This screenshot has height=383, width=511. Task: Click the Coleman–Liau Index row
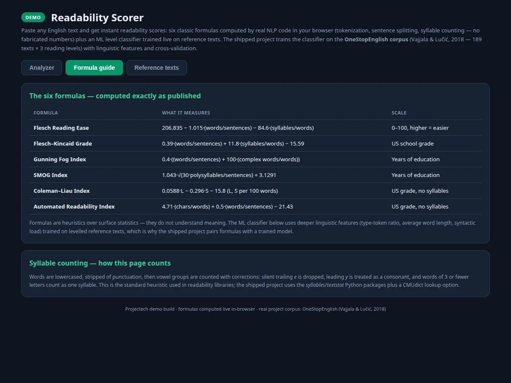click(x=255, y=191)
